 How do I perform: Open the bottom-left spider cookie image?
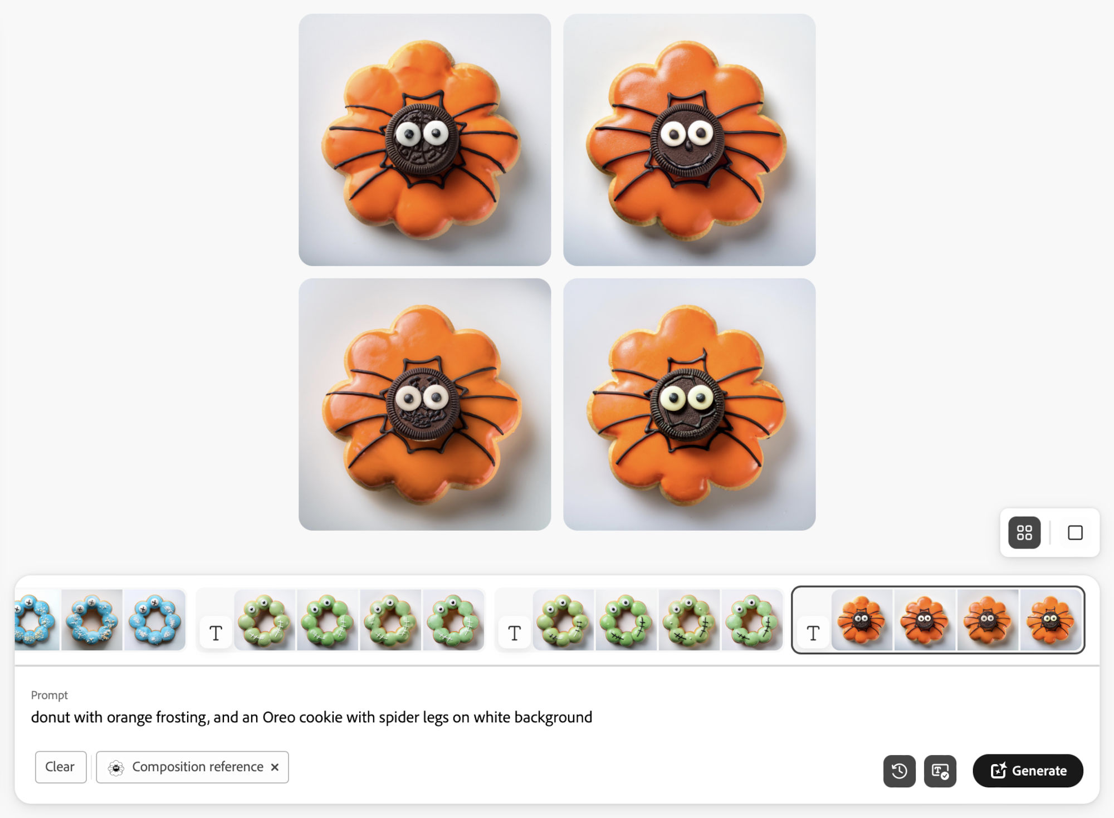tap(424, 404)
